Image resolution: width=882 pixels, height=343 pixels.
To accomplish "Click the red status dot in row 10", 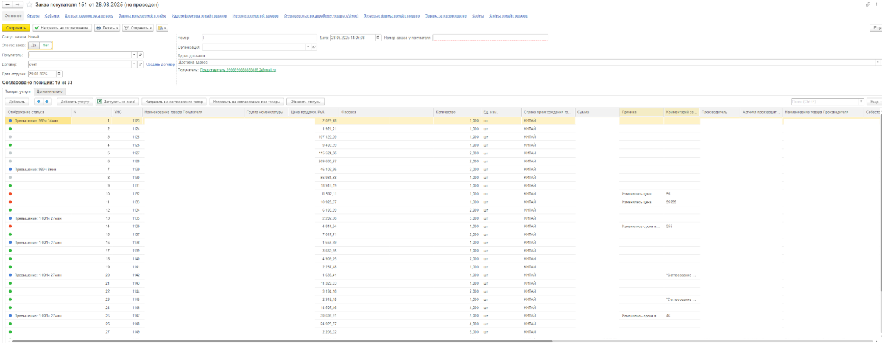I will (10, 193).
